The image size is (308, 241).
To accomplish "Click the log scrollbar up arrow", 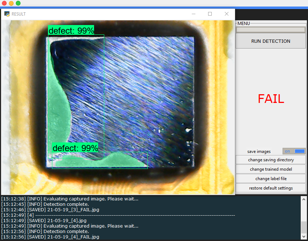I will click(x=304, y=199).
